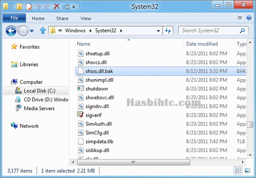The width and height of the screenshot is (256, 178).
Task: Switch to Large icons view in status bar
Action: click(247, 171)
